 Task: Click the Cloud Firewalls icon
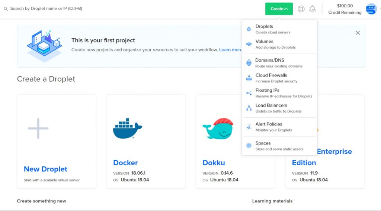click(249, 78)
